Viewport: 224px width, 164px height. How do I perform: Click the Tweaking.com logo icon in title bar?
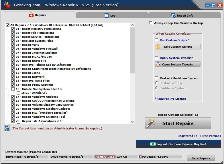(7, 5)
